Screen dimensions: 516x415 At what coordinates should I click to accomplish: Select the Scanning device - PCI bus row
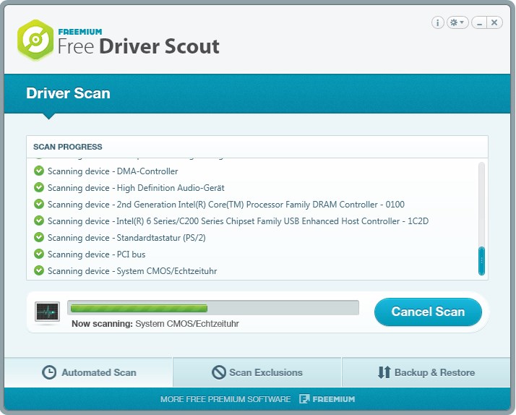[253, 254]
